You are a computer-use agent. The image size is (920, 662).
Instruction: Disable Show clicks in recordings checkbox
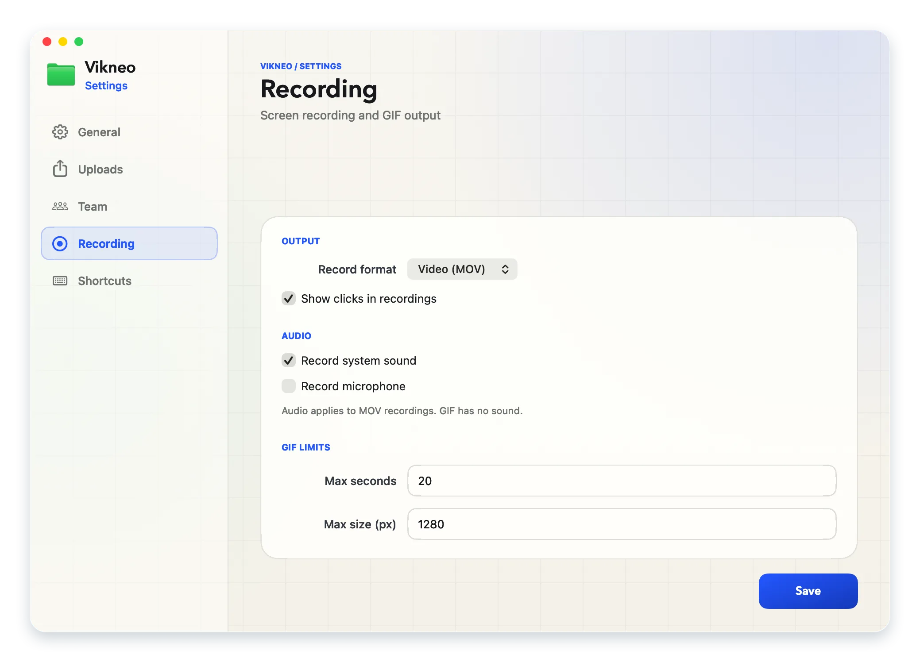pos(289,298)
